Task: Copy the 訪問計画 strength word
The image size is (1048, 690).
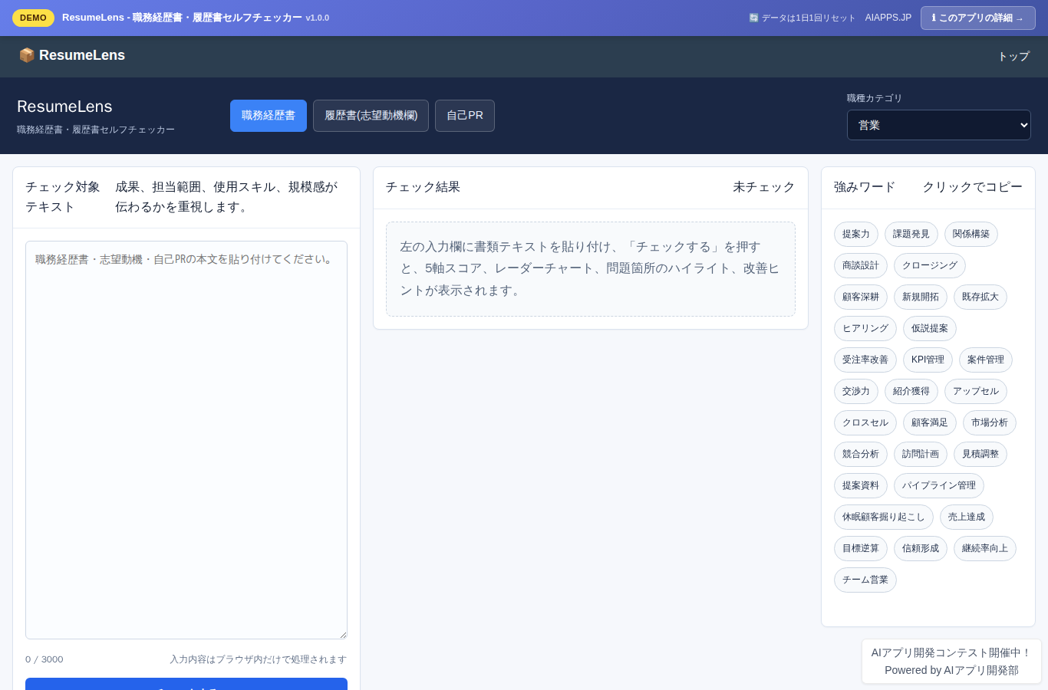Action: pyautogui.click(x=921, y=455)
